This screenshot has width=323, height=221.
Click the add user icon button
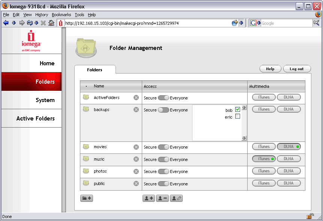[149, 198]
